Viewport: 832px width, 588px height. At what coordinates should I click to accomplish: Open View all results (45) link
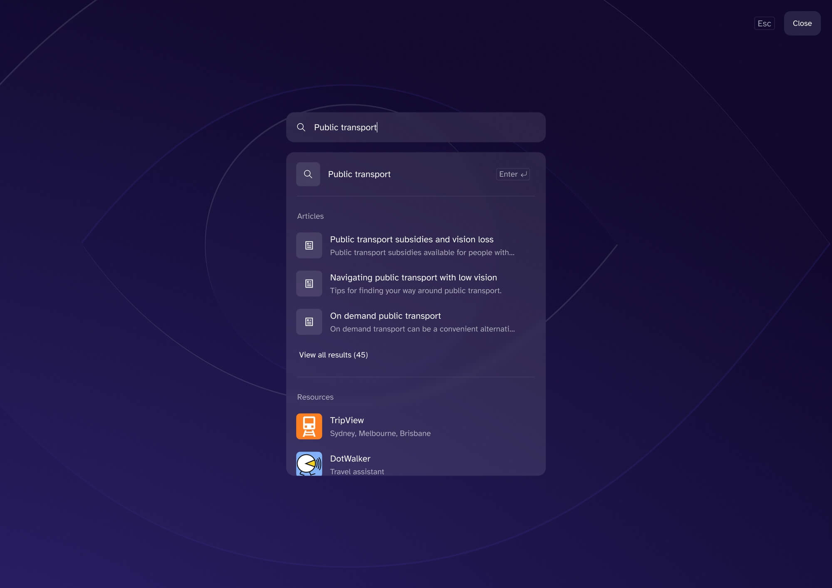pyautogui.click(x=334, y=355)
